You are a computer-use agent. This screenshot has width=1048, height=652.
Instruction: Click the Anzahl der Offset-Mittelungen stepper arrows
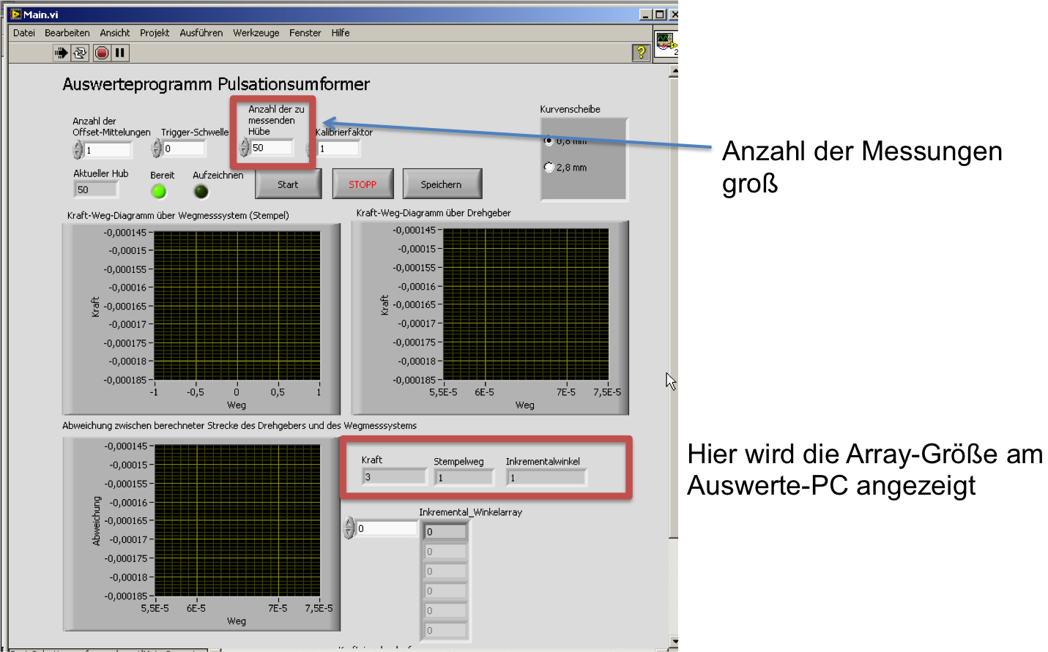(x=78, y=149)
